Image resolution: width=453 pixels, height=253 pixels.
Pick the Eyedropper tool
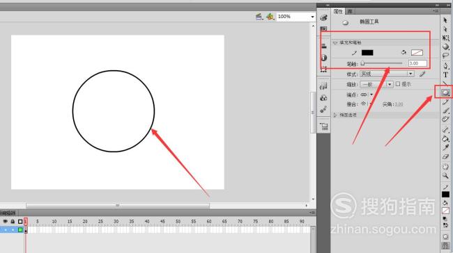(445, 148)
